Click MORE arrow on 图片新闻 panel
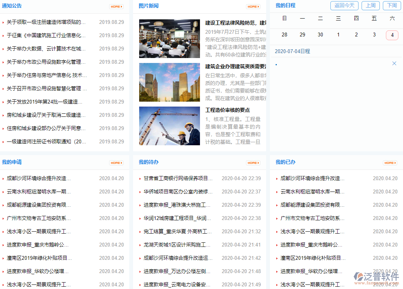Screen dimensions: 403x289 [x=253, y=6]
